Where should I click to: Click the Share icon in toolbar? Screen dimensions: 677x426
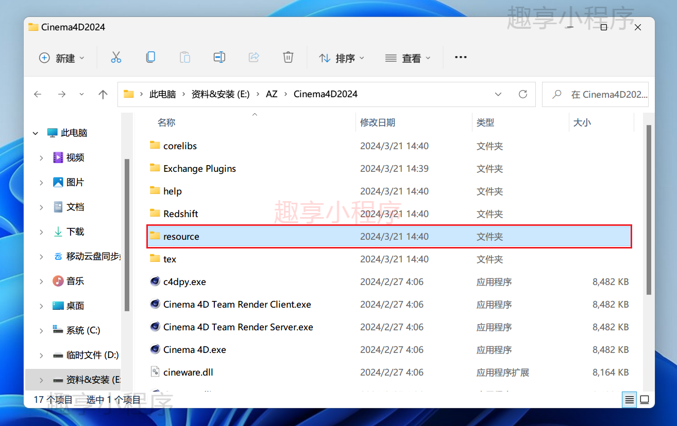coord(254,58)
